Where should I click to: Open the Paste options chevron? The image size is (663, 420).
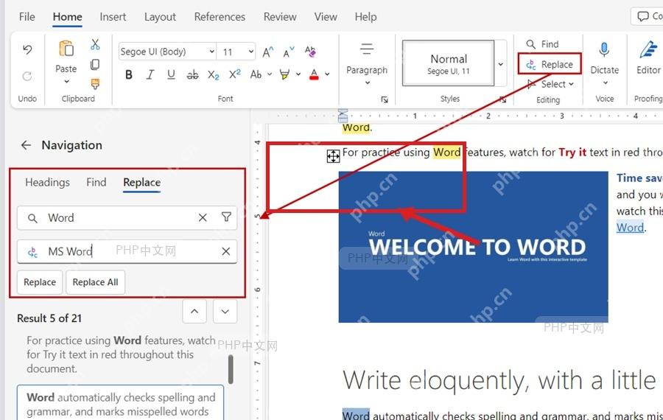[x=66, y=81]
